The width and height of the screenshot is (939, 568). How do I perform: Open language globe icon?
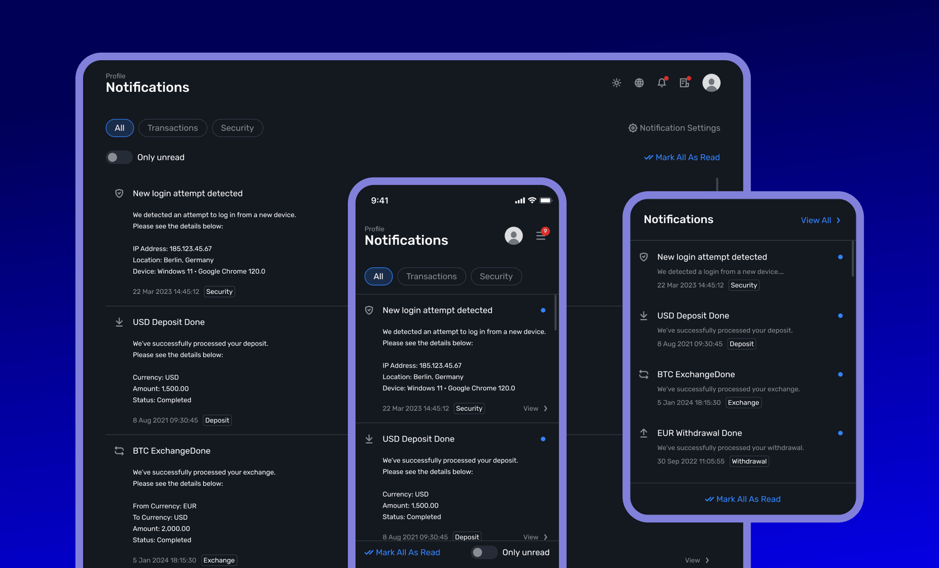[x=639, y=83]
